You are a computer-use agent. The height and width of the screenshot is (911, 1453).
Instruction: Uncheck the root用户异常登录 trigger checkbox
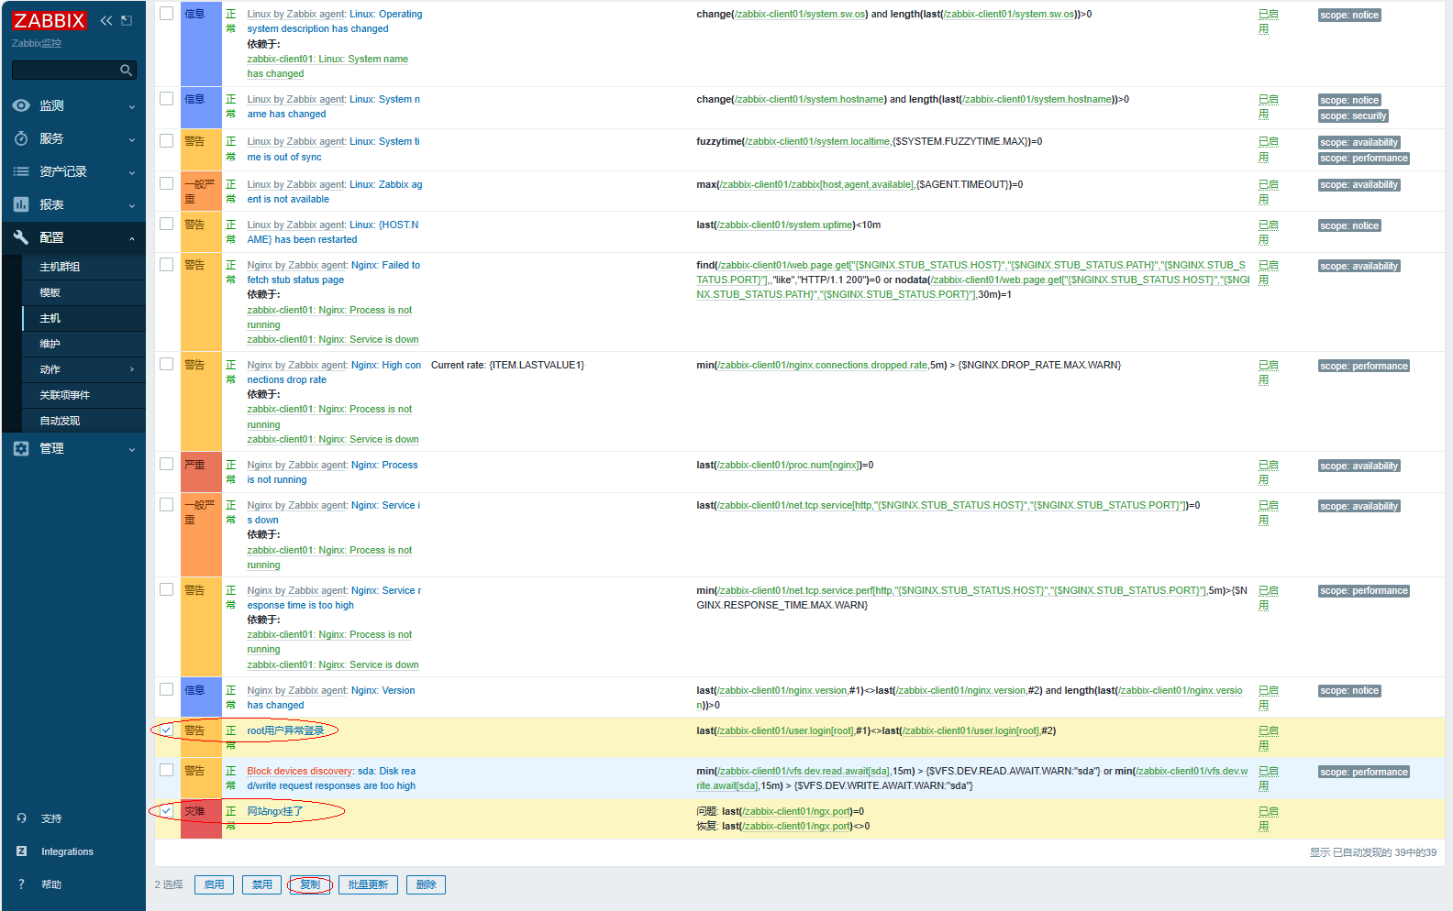(x=166, y=730)
